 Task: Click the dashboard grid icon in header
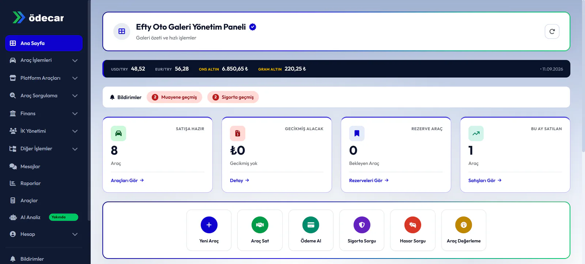[122, 31]
